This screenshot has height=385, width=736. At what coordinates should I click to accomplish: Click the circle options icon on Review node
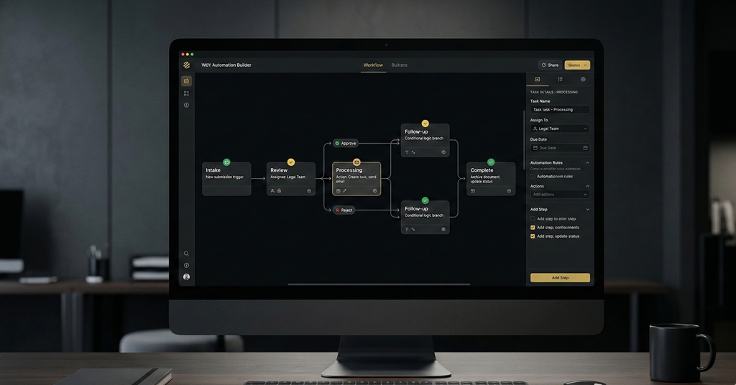click(309, 191)
